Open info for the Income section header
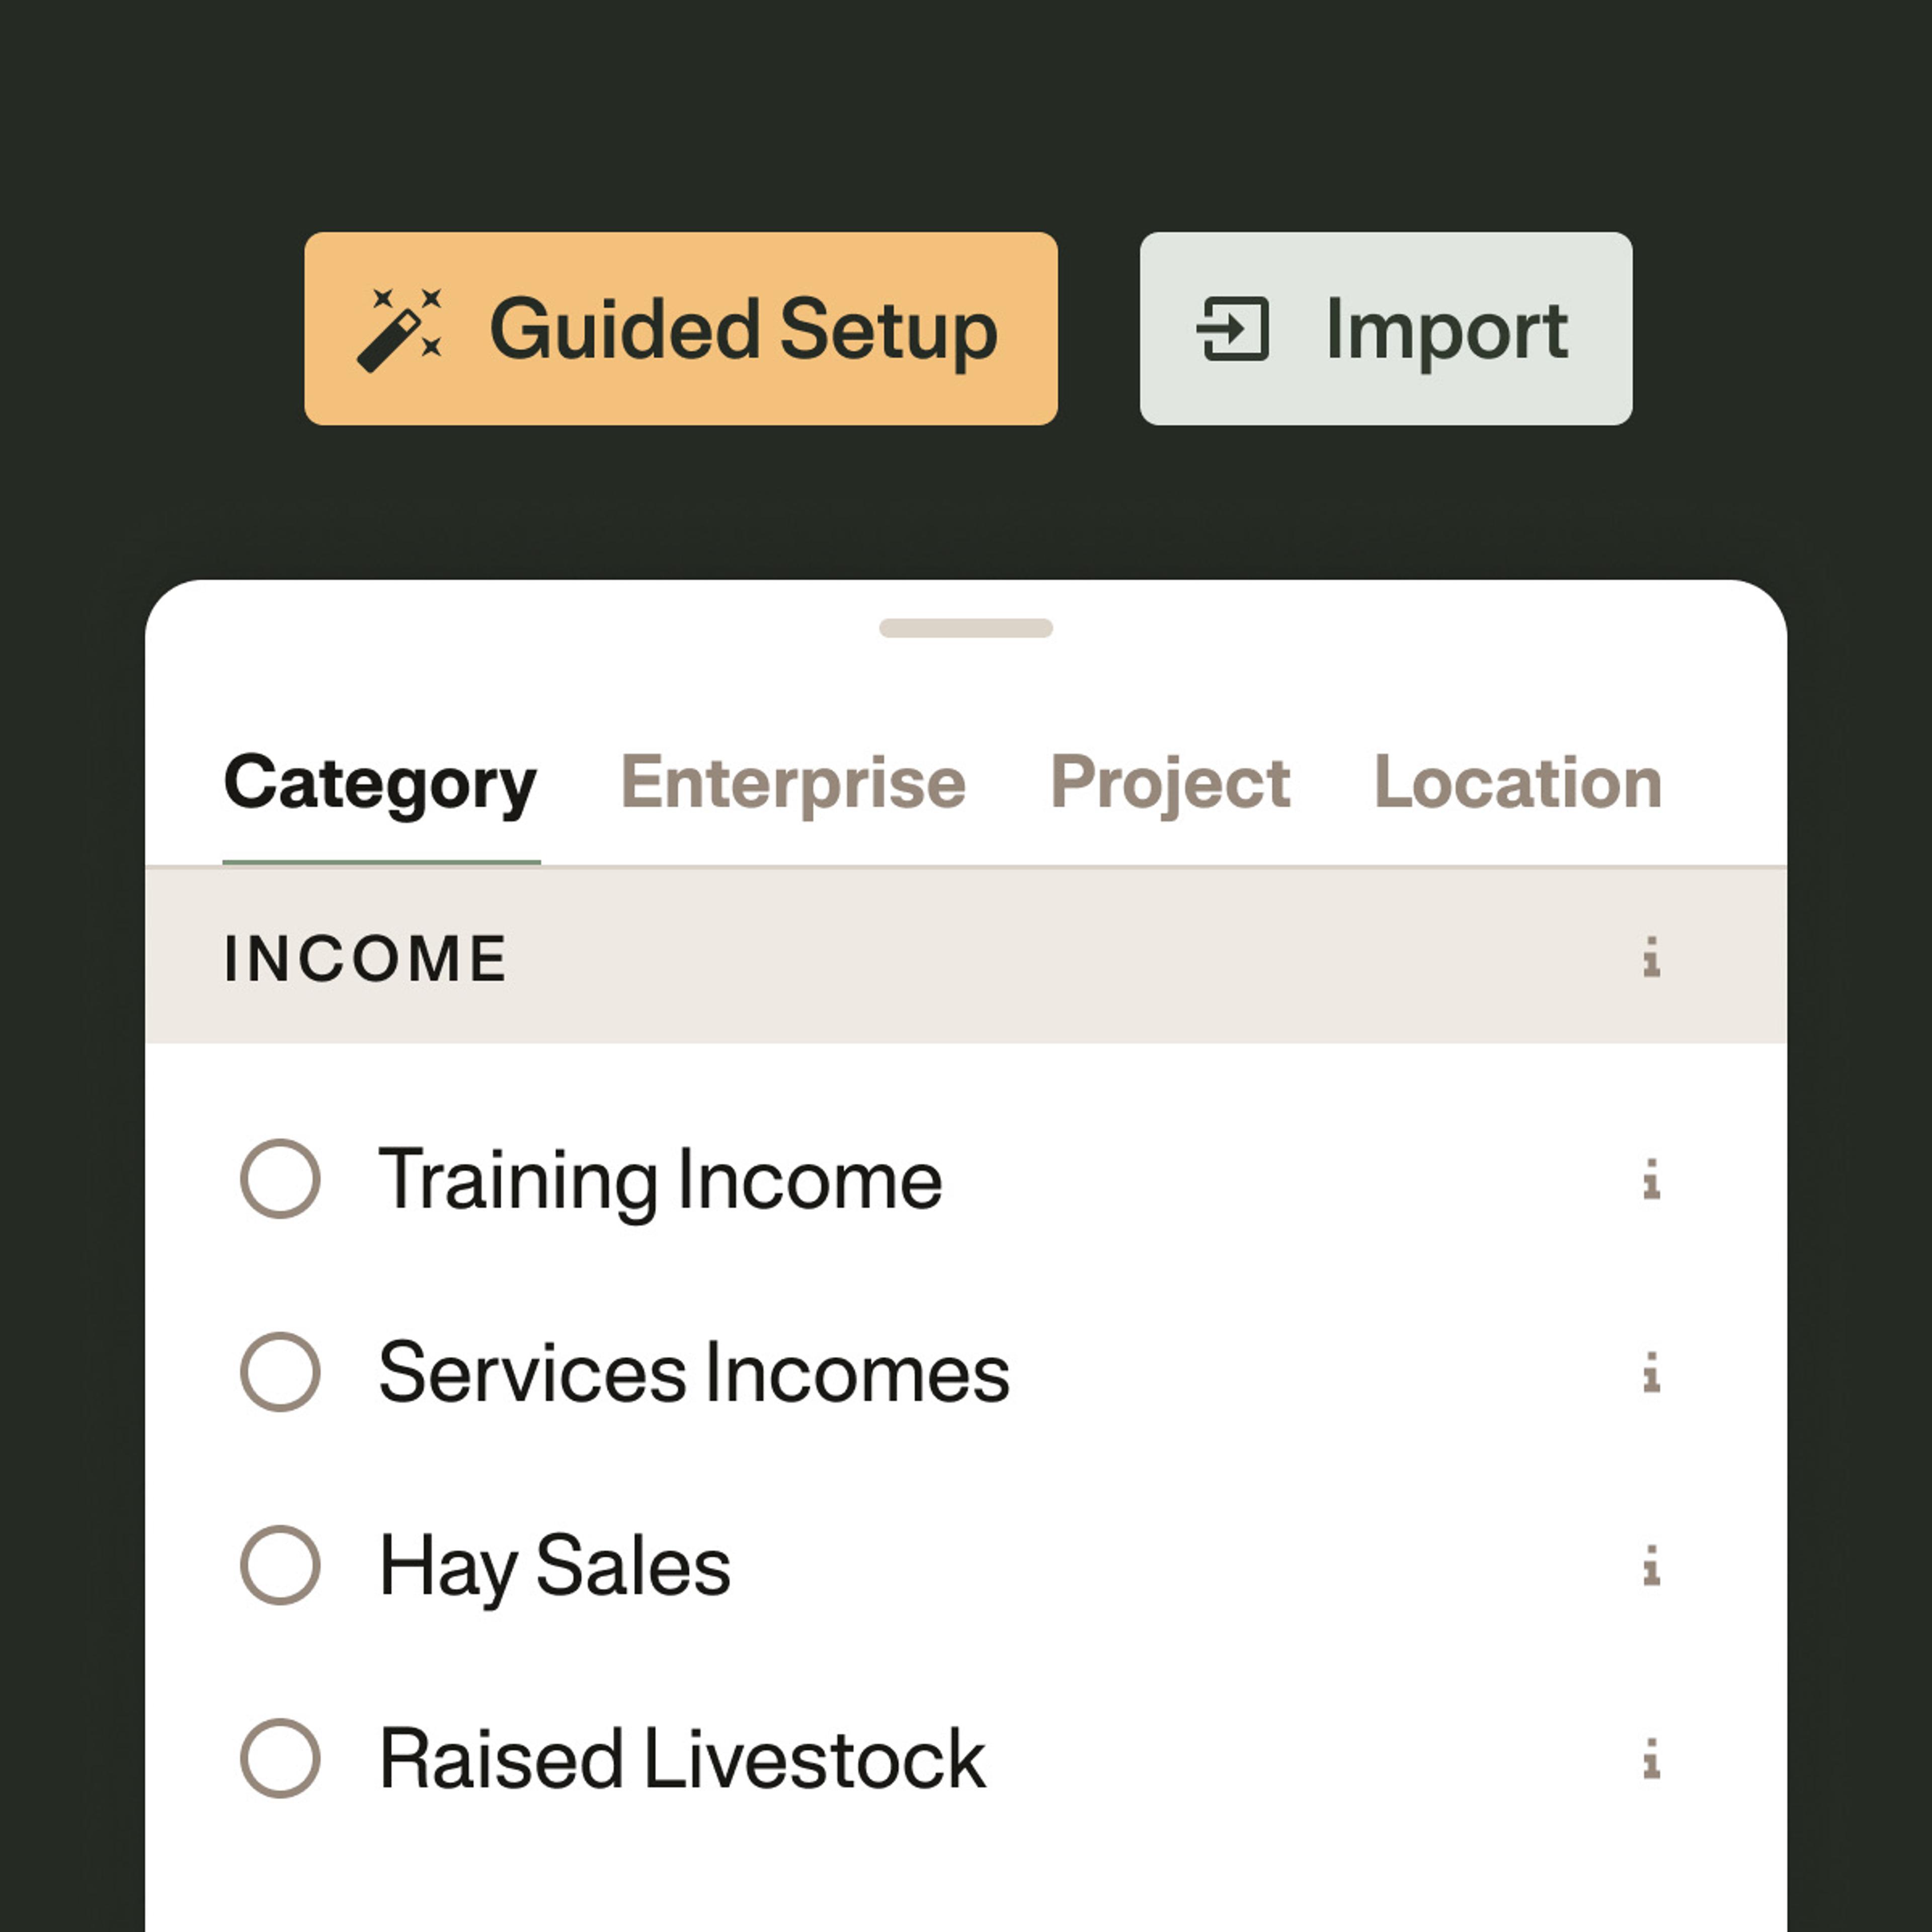The height and width of the screenshot is (1932, 1932). coord(1651,957)
